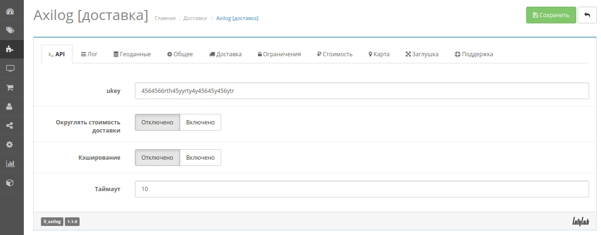Click the 1.1.0 version badge
Viewport: 601px width, 235px height.
pyautogui.click(x=72, y=222)
